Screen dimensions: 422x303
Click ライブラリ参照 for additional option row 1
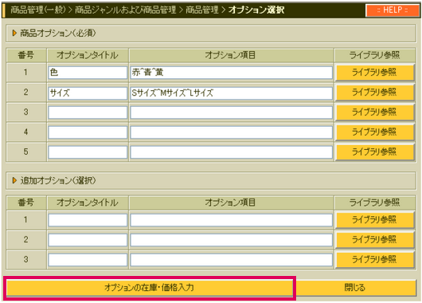tap(374, 220)
